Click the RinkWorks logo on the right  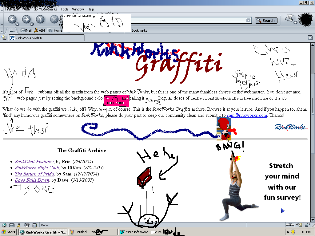pyautogui.click(x=291, y=127)
